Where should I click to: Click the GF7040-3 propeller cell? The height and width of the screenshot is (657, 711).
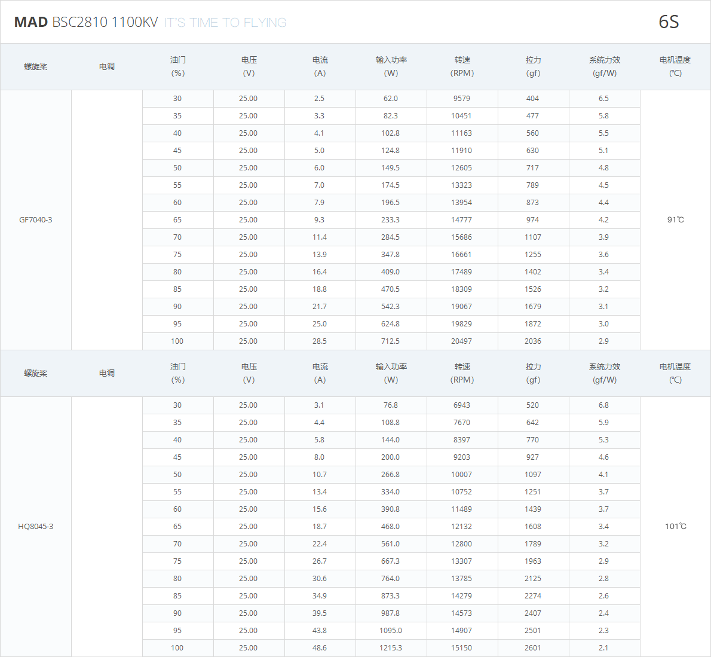click(35, 219)
